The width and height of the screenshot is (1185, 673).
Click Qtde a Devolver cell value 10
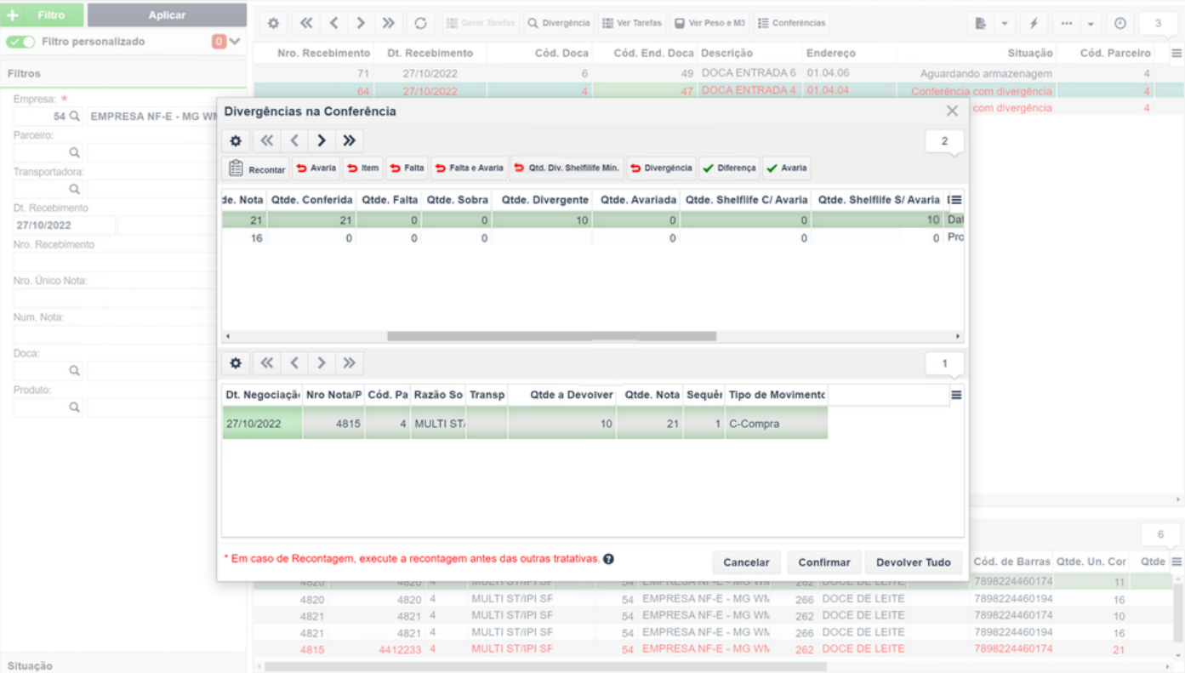pos(562,424)
